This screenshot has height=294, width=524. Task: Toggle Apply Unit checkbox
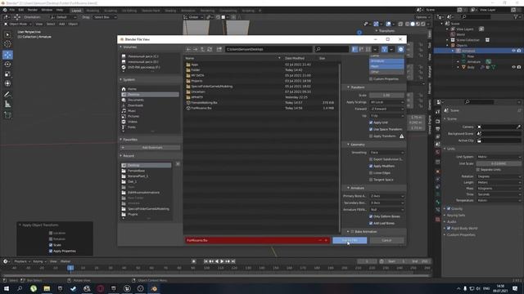371,122
